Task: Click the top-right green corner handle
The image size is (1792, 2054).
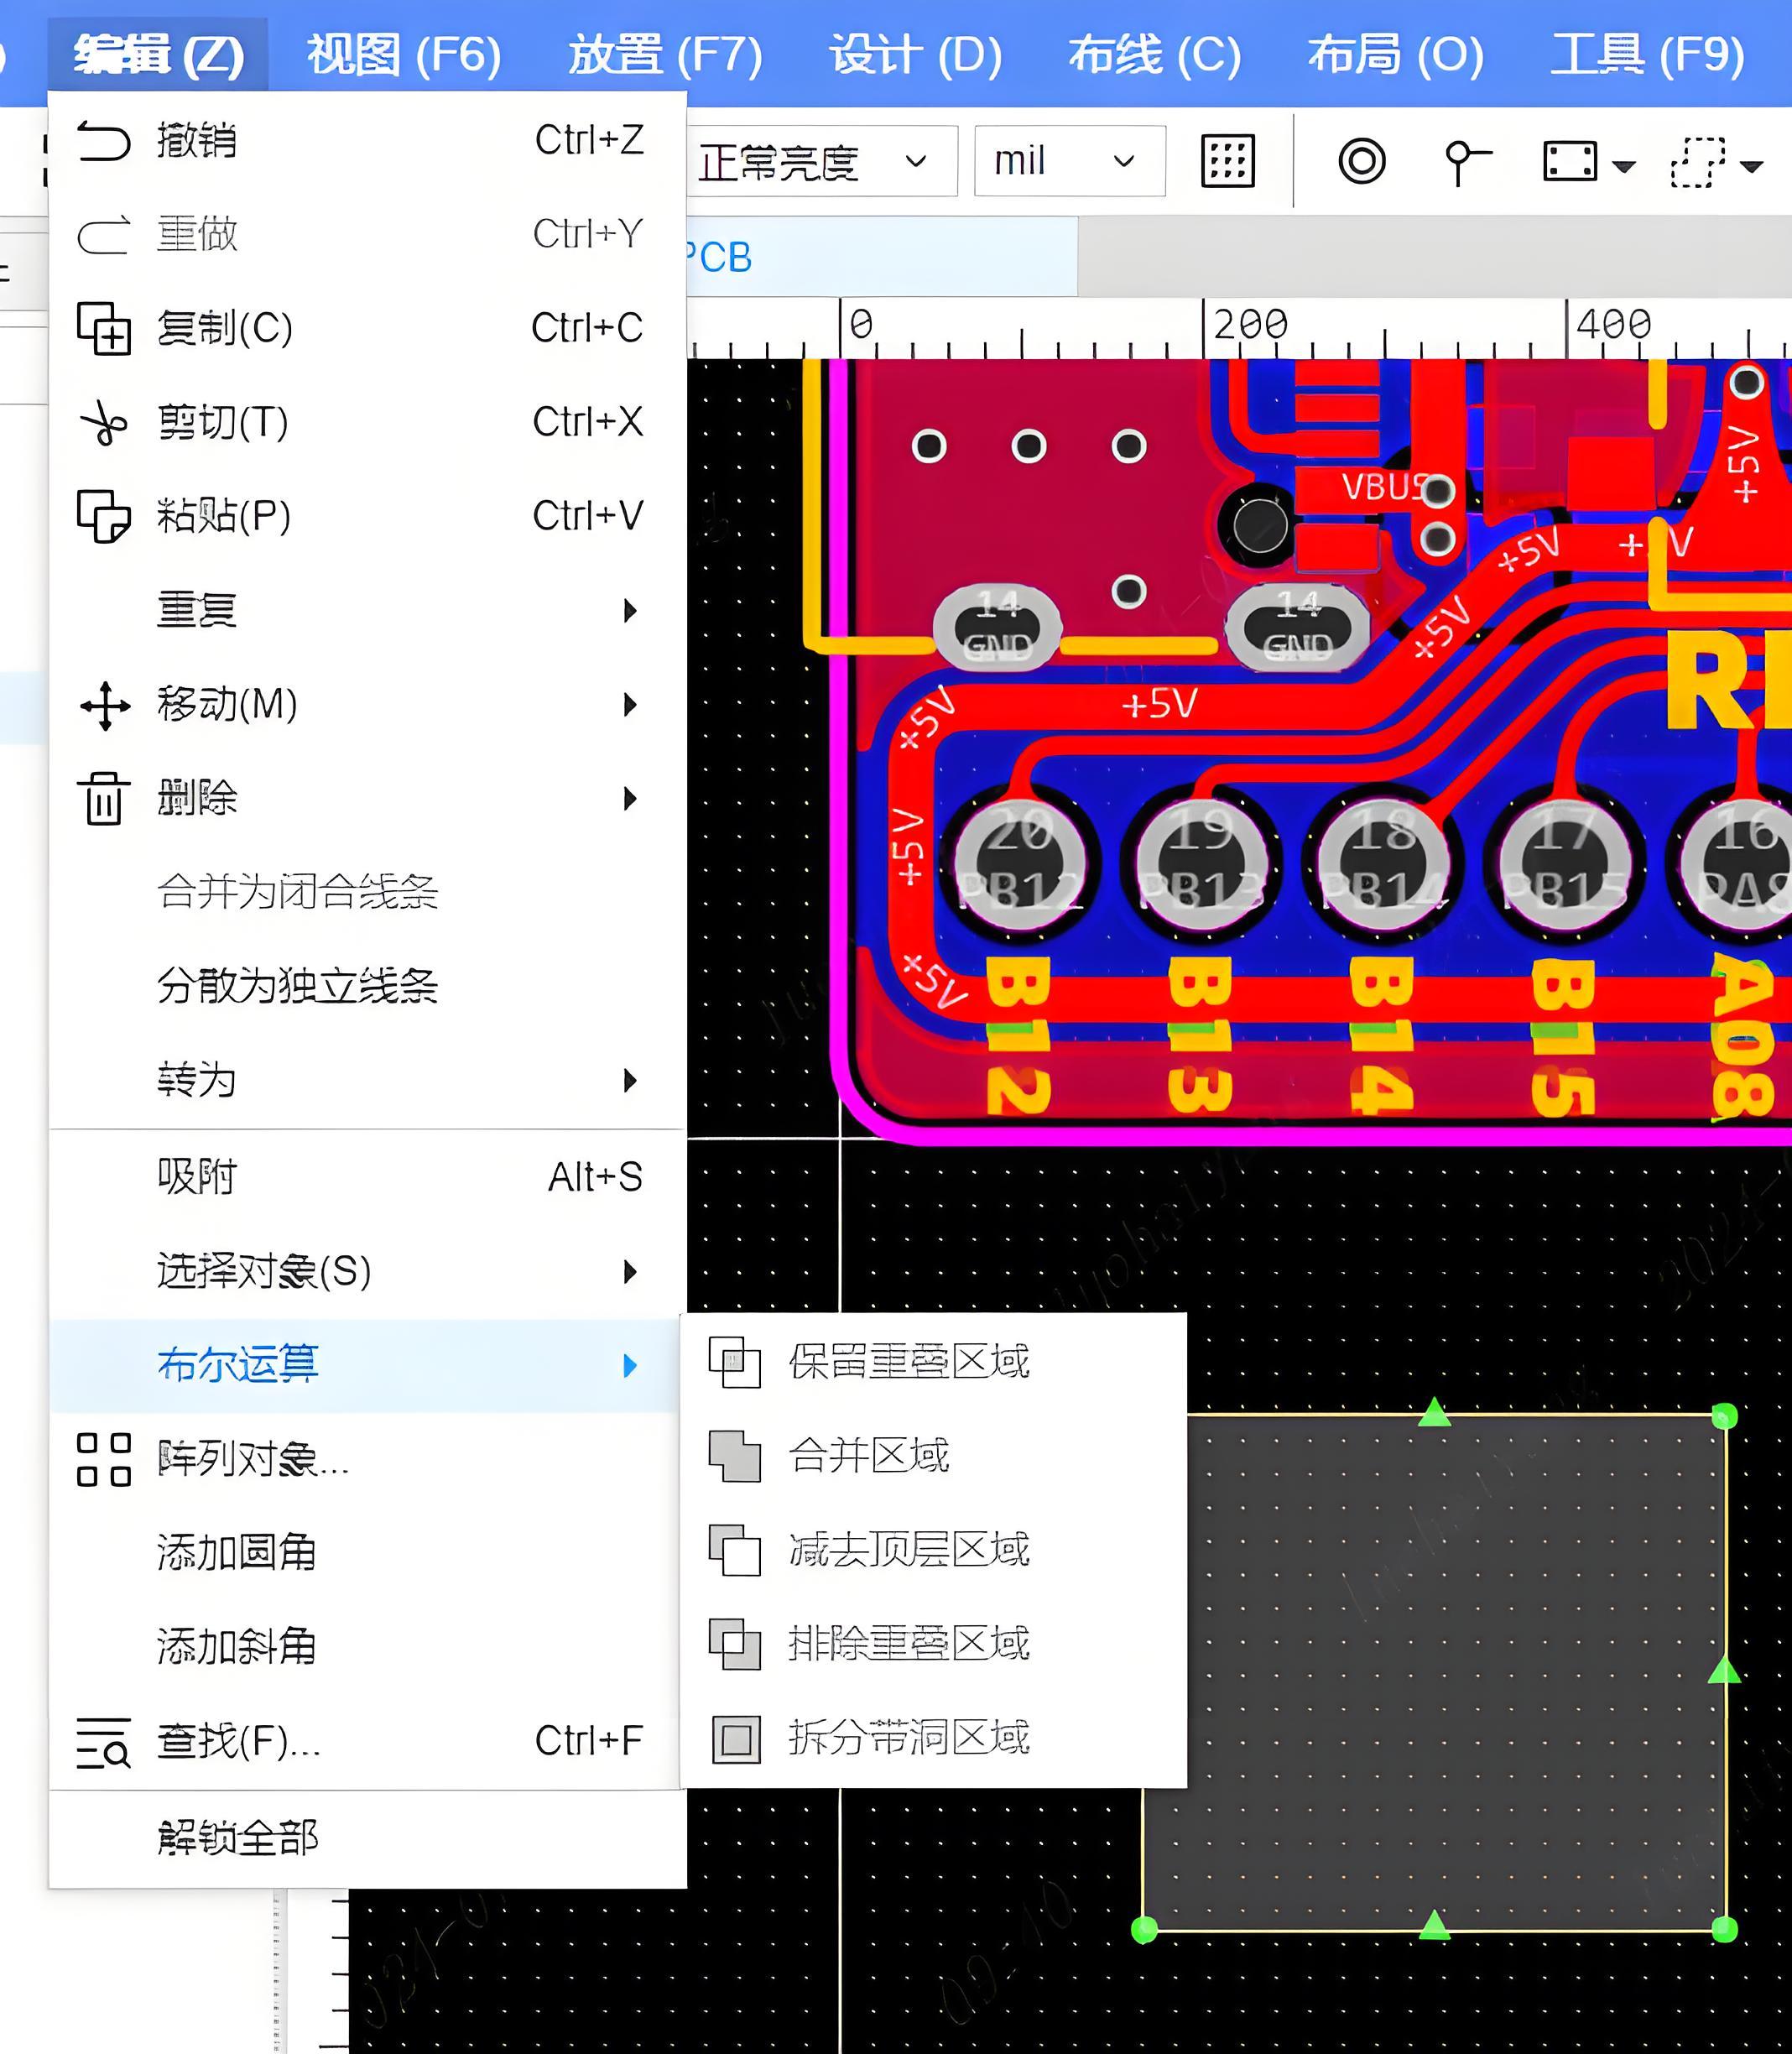Action: pos(1724,1416)
